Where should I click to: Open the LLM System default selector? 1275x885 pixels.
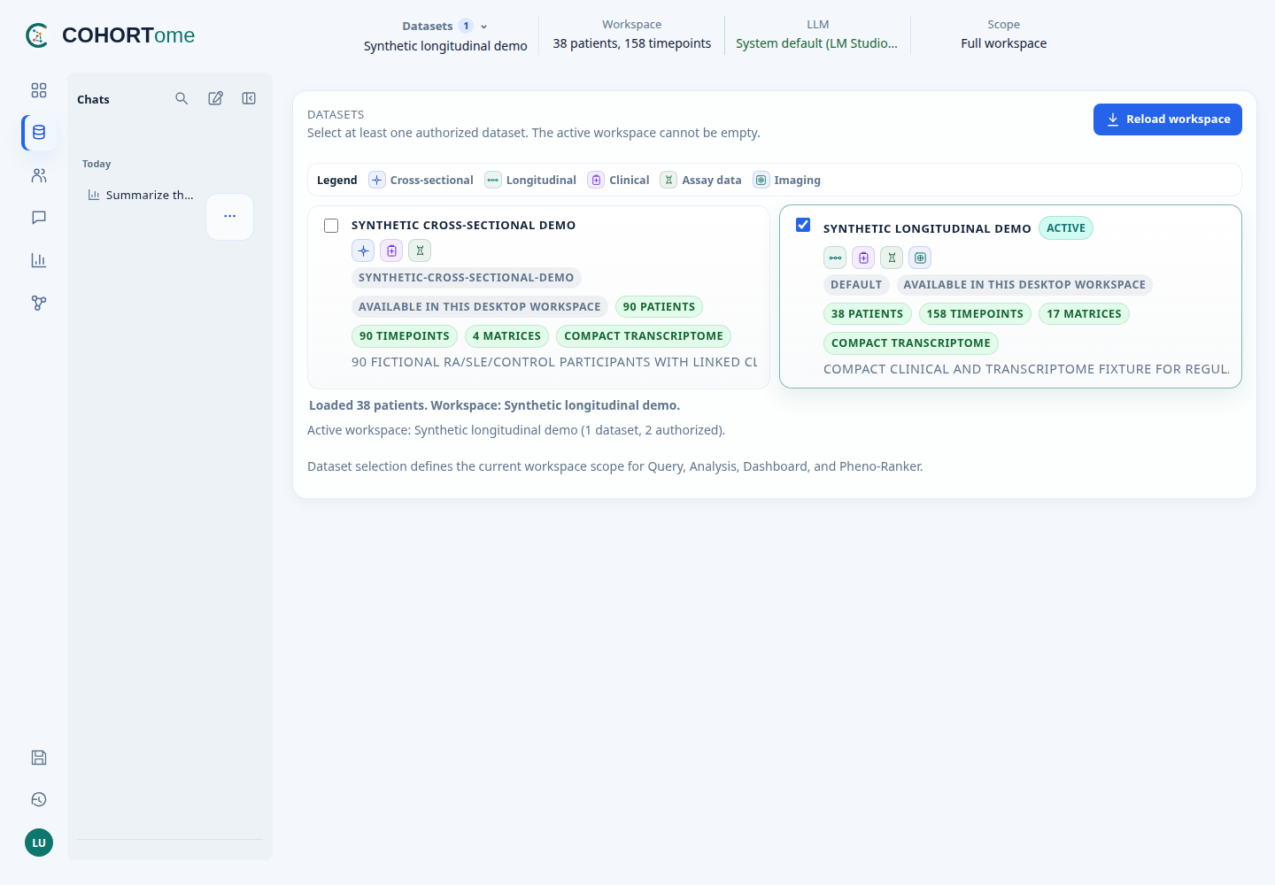(x=817, y=35)
